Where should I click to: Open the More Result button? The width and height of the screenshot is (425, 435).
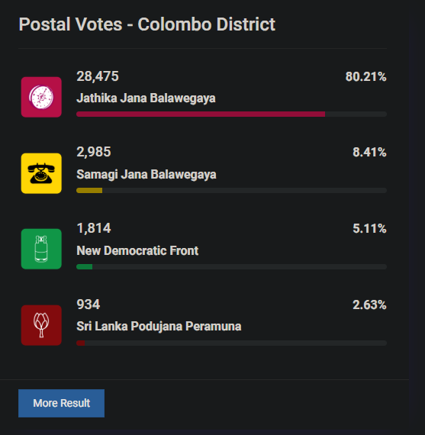[x=61, y=403]
